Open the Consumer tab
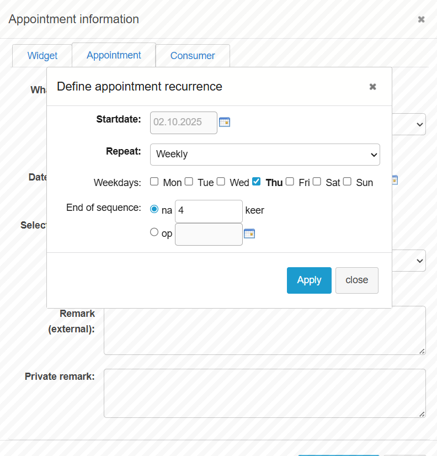Viewport: 437px width, 456px height. 193,56
